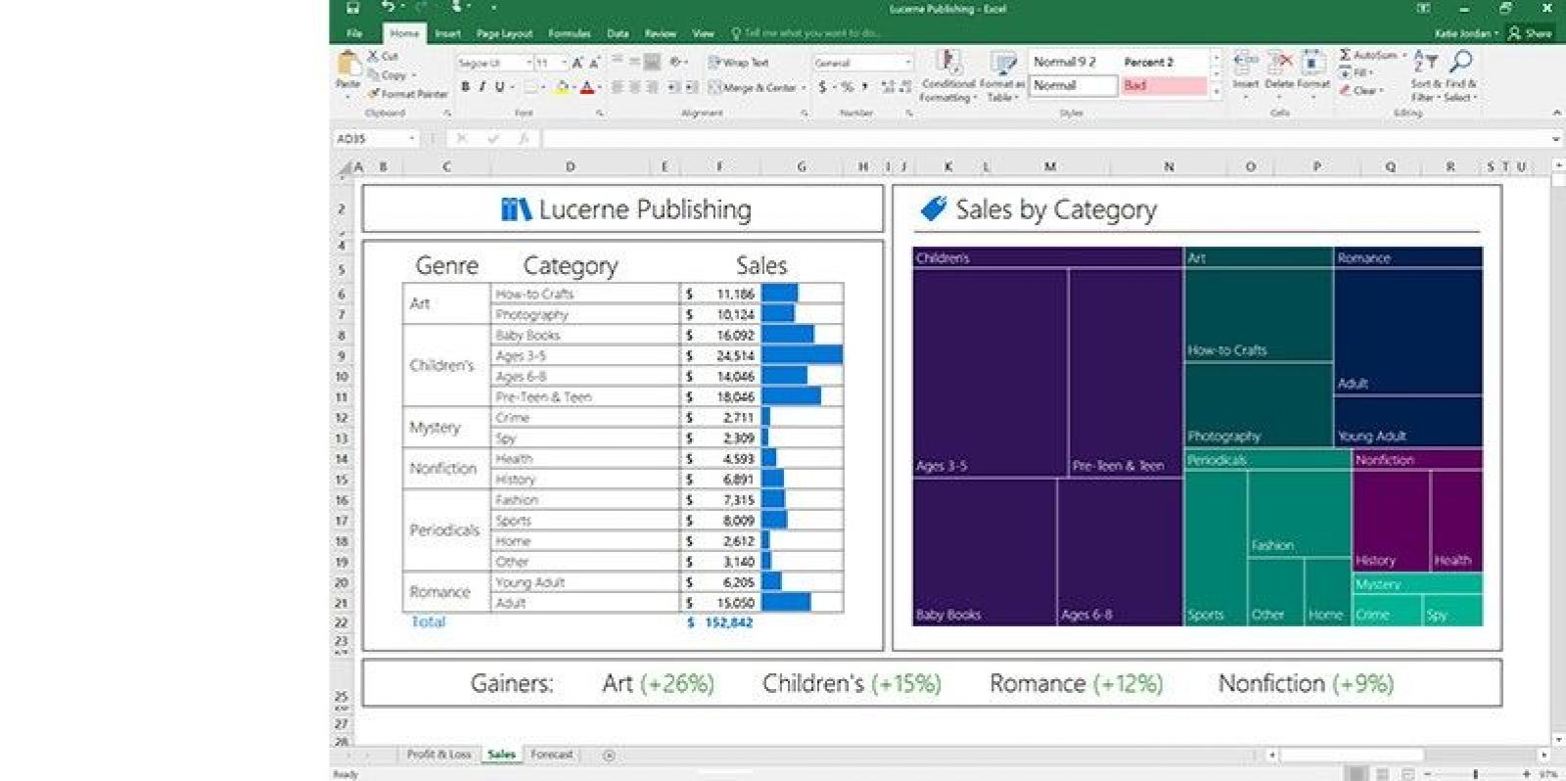Switch to the Page Layout ribbon tab
The image size is (1566, 781).
(x=504, y=33)
